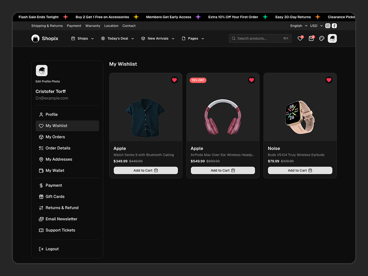Open Gift Cards

coord(67,197)
